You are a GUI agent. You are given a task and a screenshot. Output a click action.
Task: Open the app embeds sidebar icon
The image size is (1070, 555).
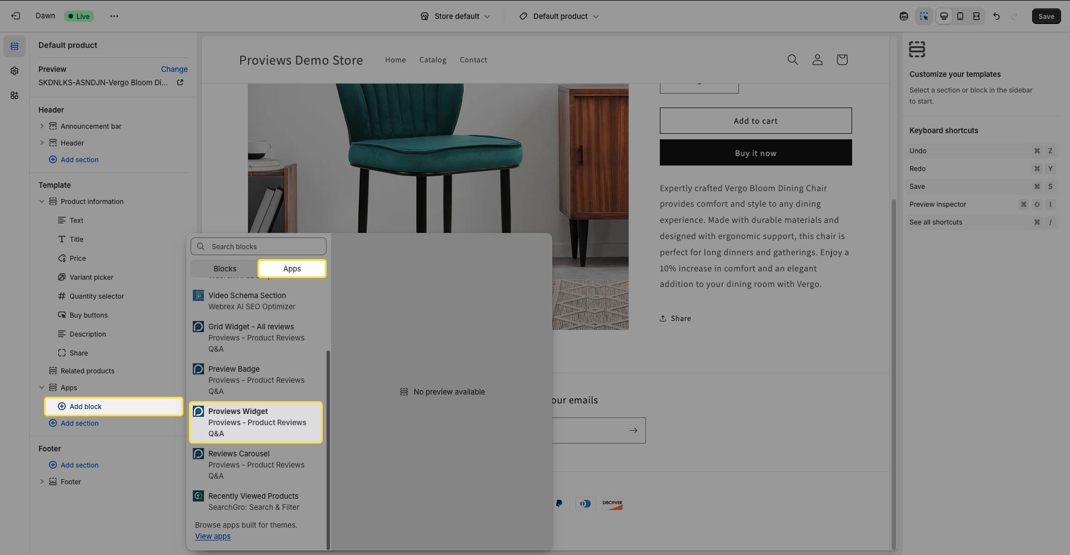(14, 95)
